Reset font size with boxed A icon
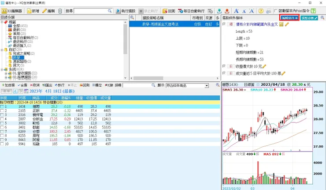 coord(252,11)
